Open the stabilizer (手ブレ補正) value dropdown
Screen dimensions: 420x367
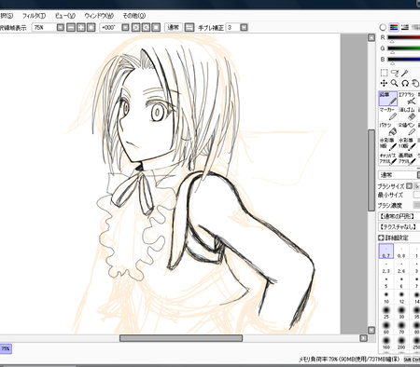coord(245,28)
